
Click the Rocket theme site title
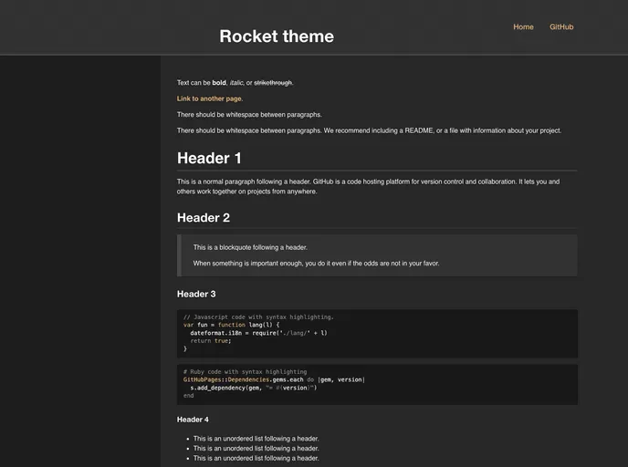pos(277,36)
